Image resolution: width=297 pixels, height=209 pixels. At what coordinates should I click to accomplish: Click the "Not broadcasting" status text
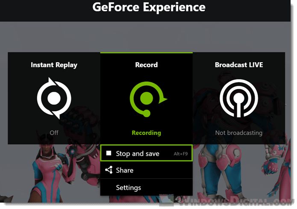point(238,133)
